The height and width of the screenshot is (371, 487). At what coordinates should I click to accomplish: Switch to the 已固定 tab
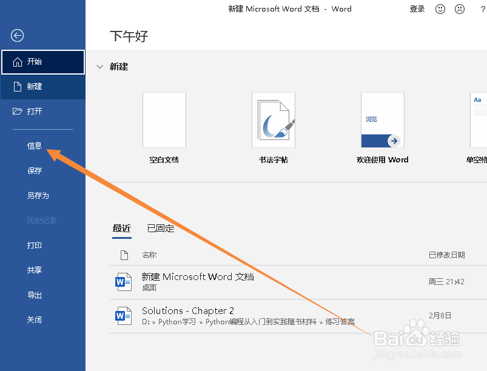coord(161,229)
